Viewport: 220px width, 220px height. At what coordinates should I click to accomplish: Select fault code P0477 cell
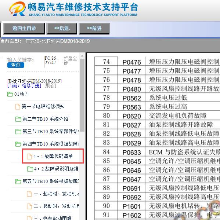click(132, 71)
